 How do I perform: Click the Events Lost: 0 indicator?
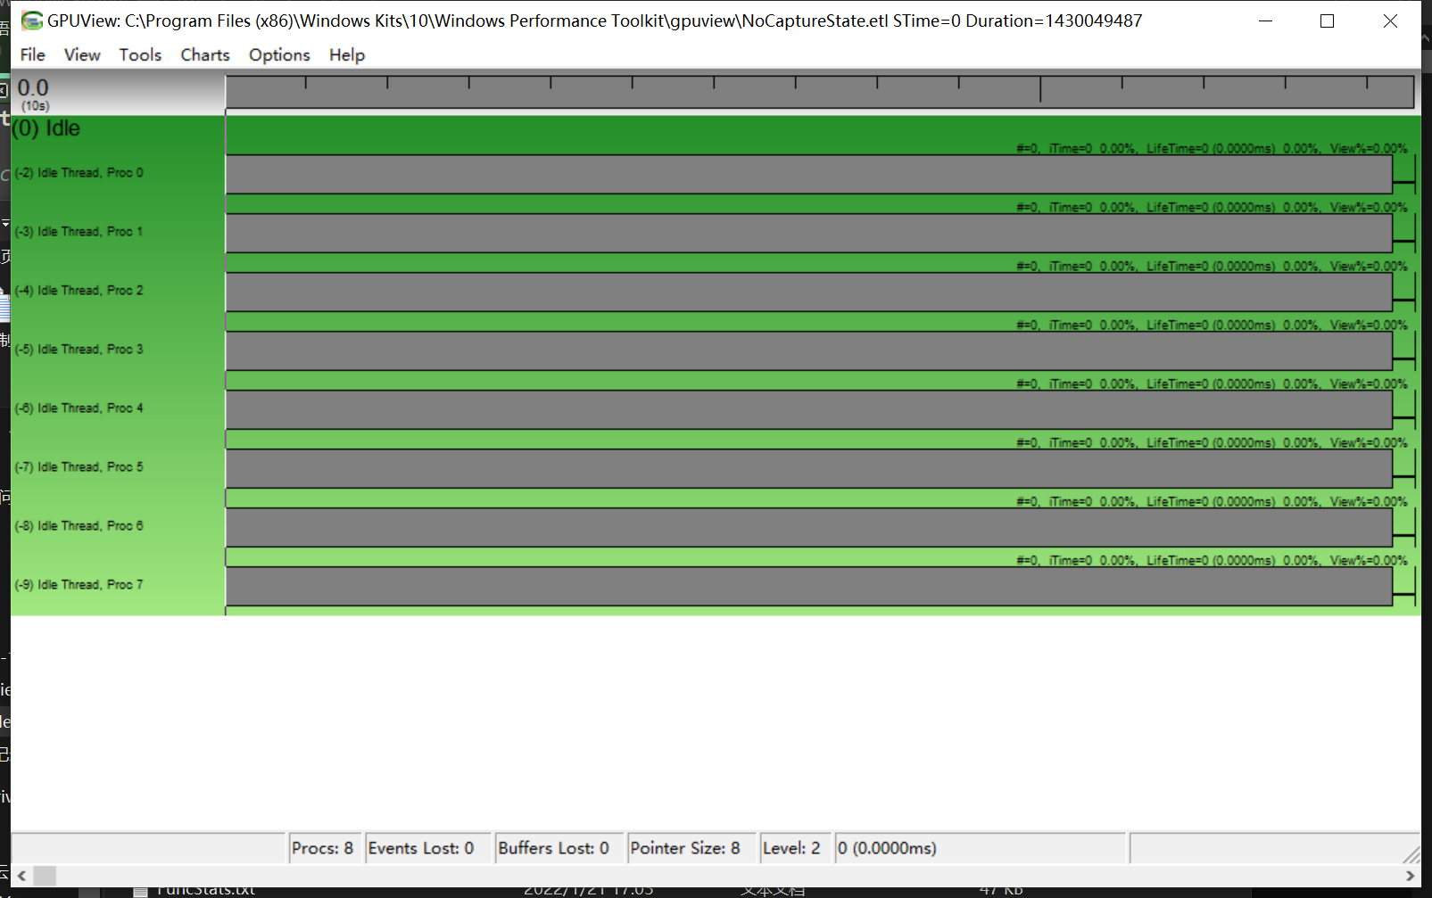[426, 848]
